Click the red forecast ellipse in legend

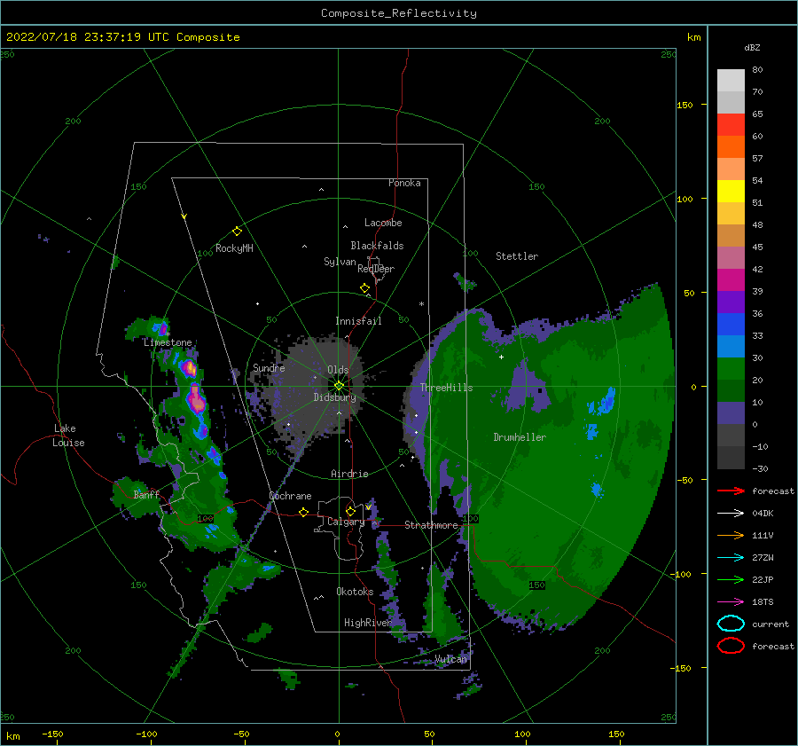tap(731, 646)
